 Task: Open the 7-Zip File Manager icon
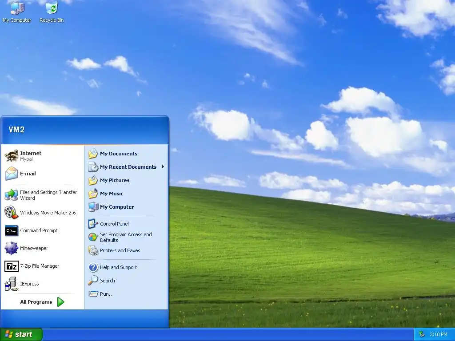tap(11, 266)
